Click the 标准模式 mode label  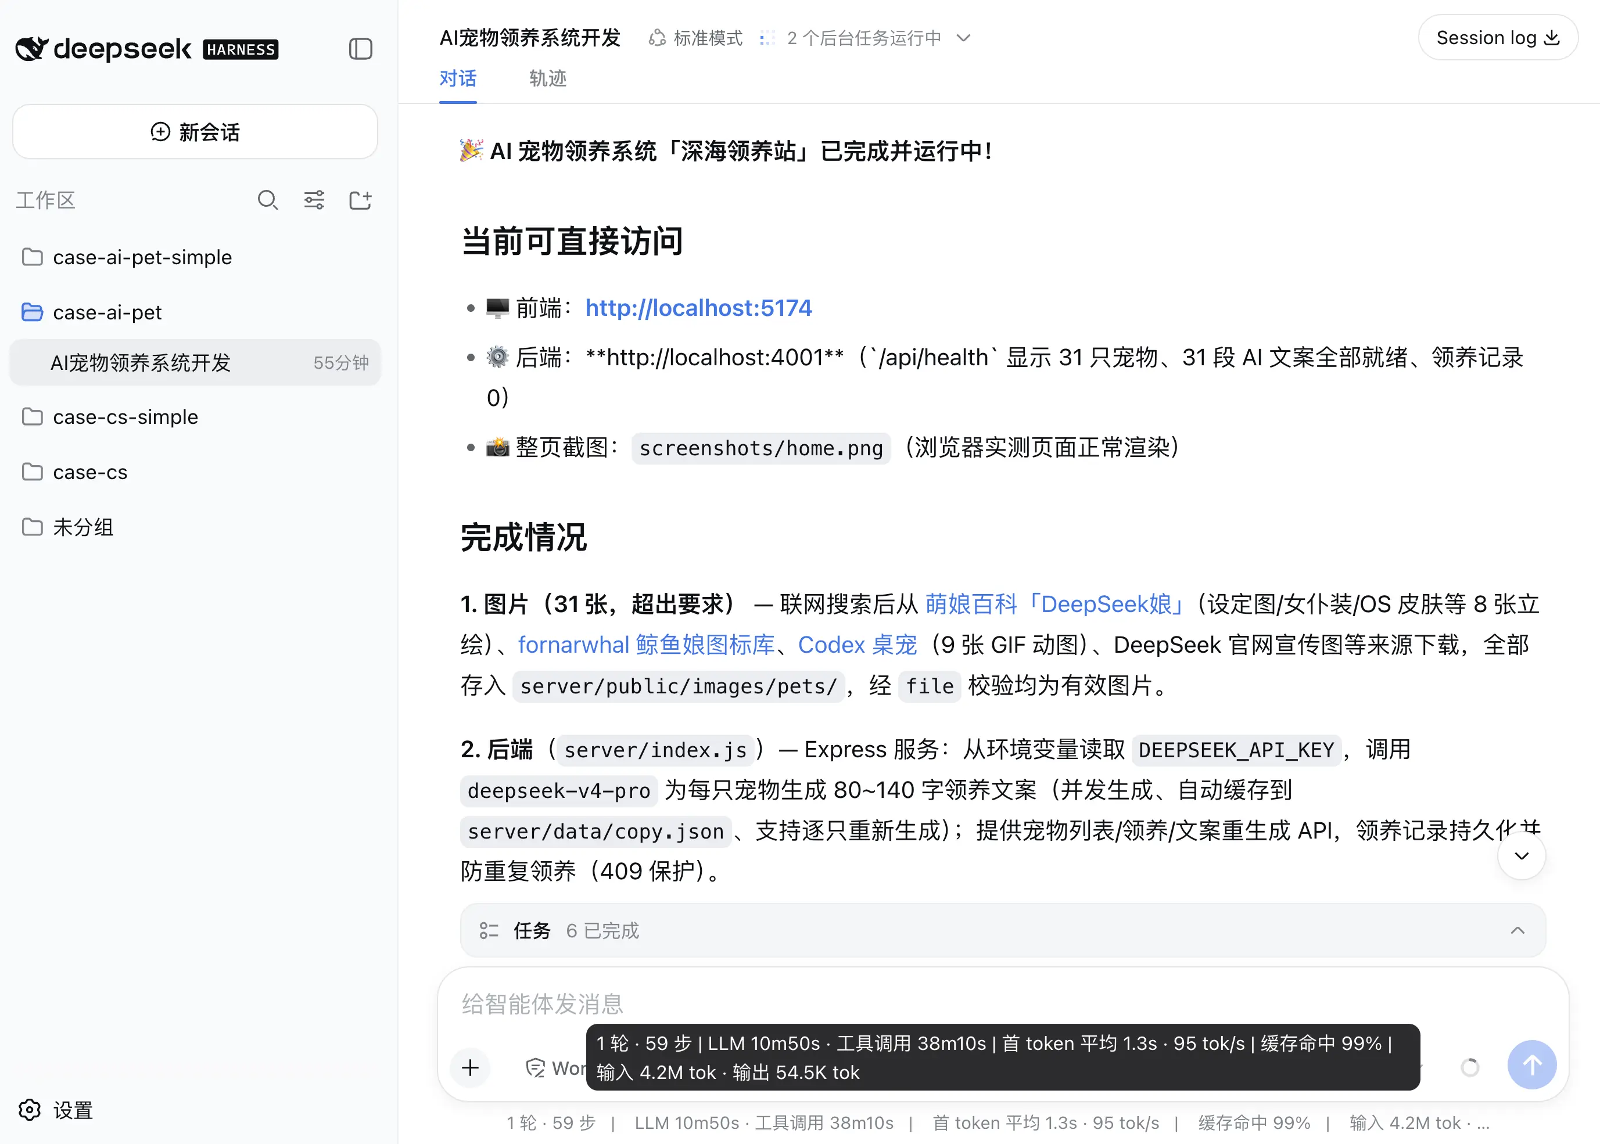click(708, 38)
